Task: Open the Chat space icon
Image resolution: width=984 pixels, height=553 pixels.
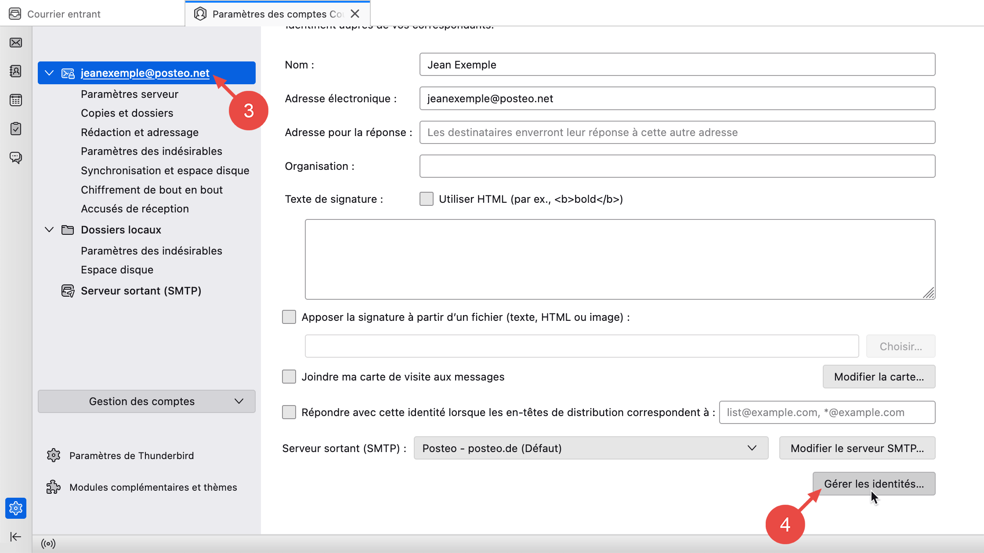Action: pos(16,158)
